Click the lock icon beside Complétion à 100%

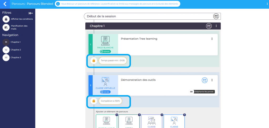pyautogui.click(x=94, y=101)
